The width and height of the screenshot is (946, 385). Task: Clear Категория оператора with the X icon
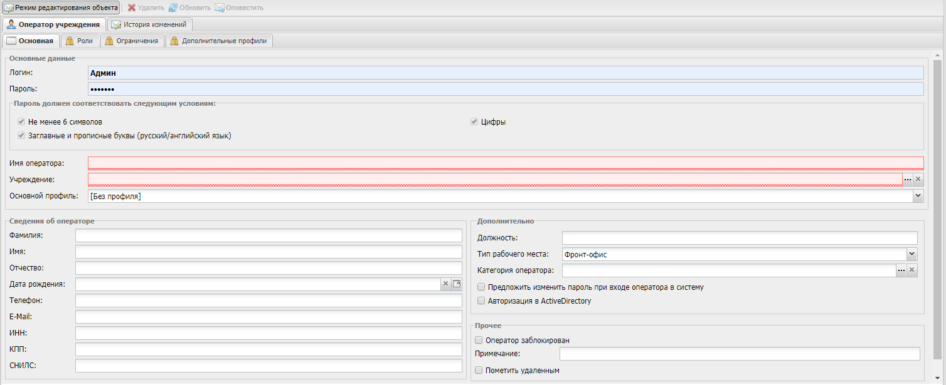912,270
